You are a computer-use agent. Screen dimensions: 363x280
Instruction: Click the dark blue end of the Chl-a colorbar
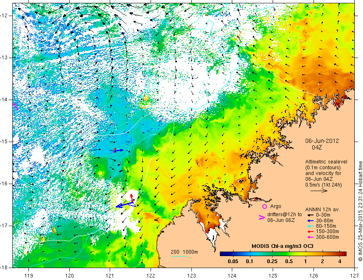[x=222, y=254]
